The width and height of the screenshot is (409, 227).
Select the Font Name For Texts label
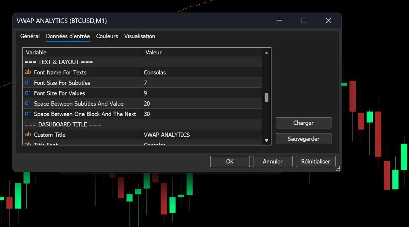point(60,72)
